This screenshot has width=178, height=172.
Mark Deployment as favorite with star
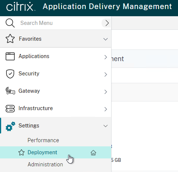(21, 152)
